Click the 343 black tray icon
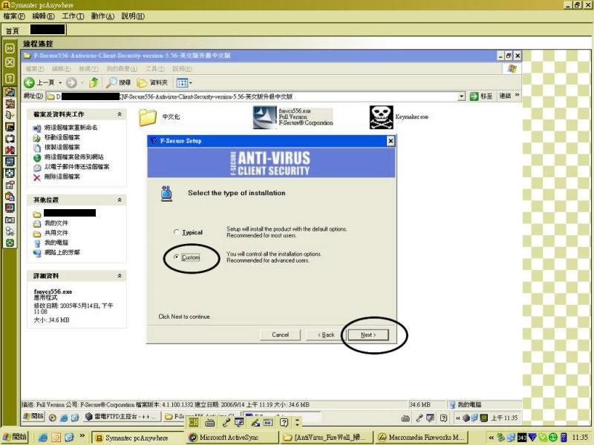 [x=522, y=438]
